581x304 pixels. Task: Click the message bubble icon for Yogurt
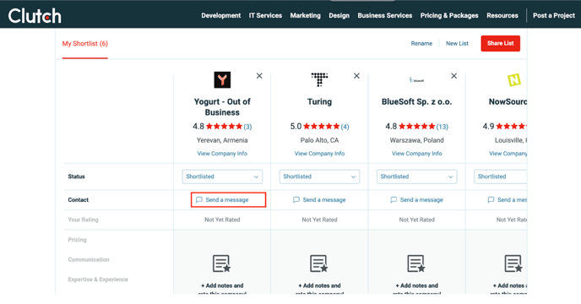199,200
